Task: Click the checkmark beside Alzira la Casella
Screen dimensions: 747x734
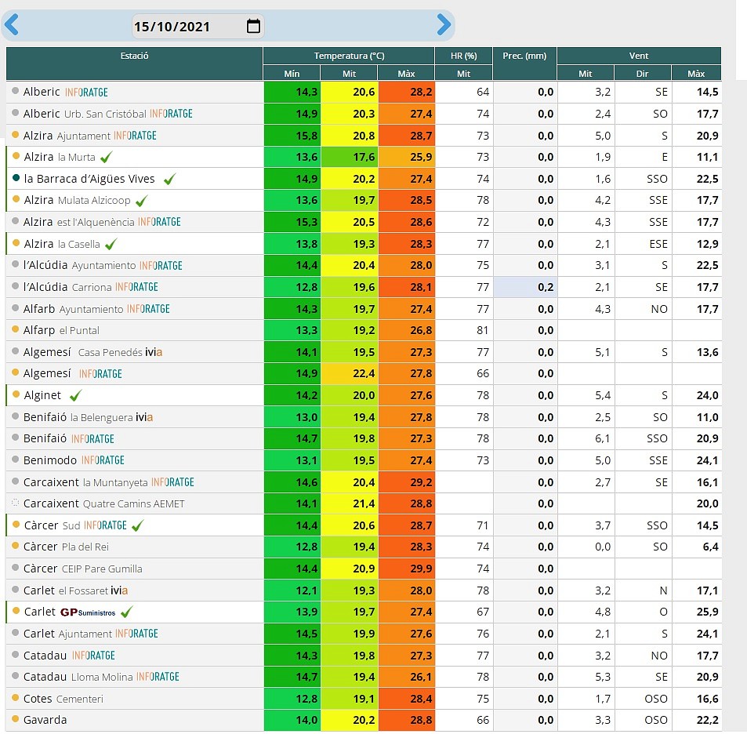Action: point(111,245)
